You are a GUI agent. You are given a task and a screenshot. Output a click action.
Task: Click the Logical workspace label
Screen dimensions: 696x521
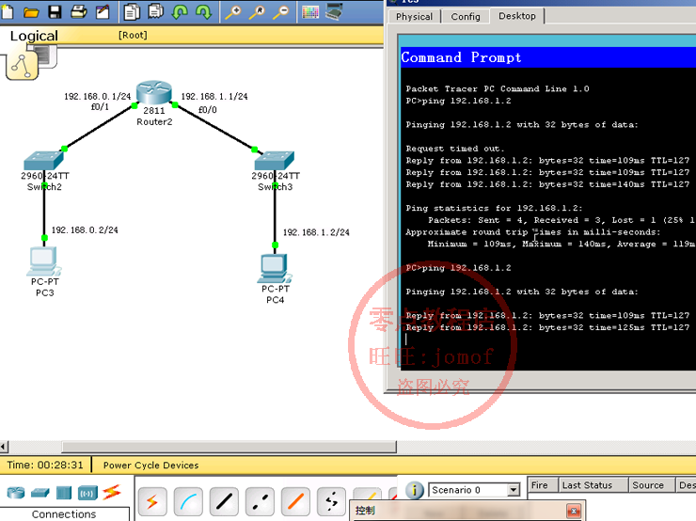(34, 36)
